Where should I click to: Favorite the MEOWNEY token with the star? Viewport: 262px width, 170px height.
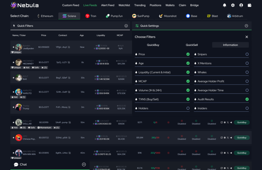click(13, 62)
